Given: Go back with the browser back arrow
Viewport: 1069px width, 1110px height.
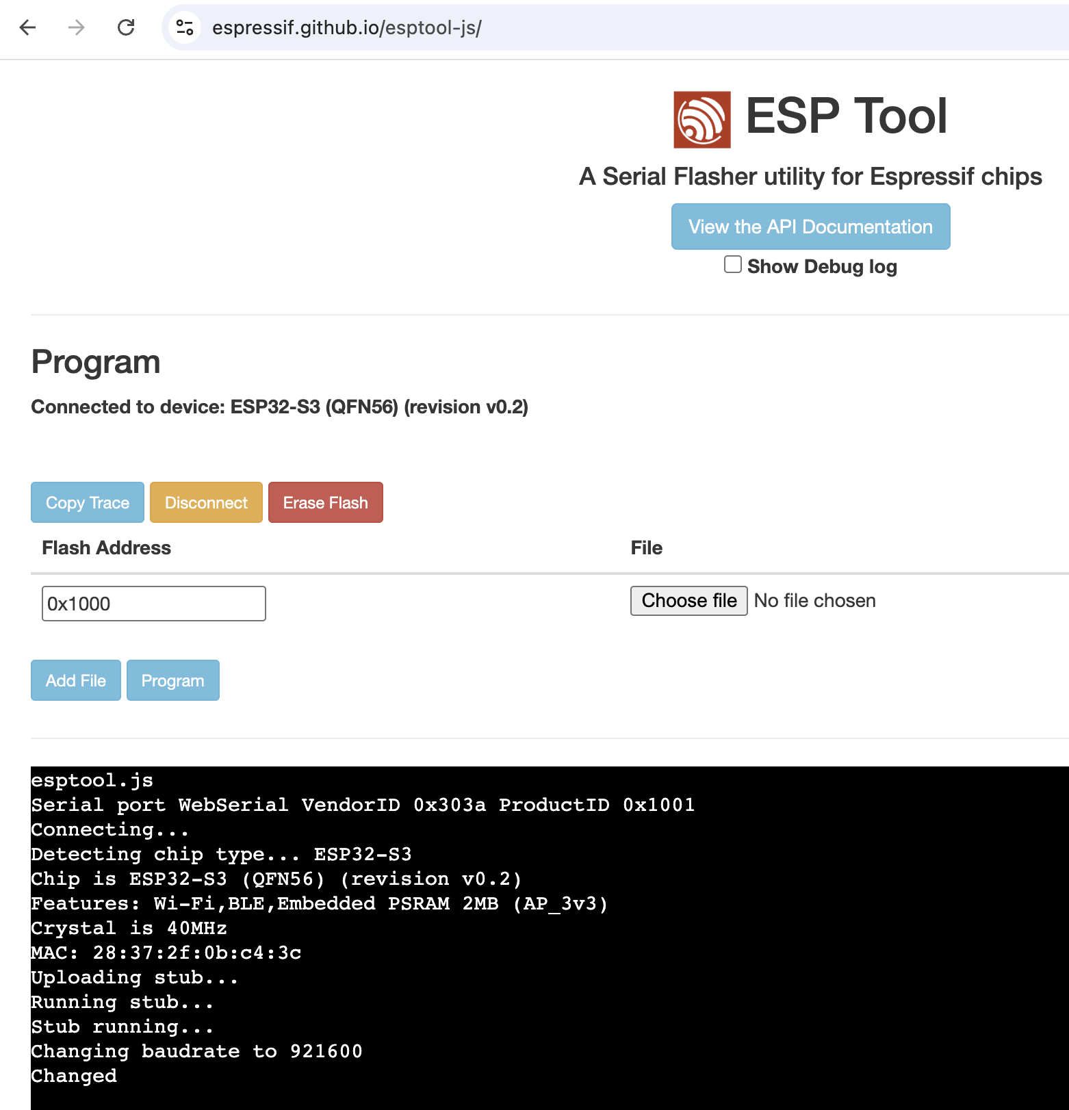Looking at the screenshot, I should coord(27,27).
